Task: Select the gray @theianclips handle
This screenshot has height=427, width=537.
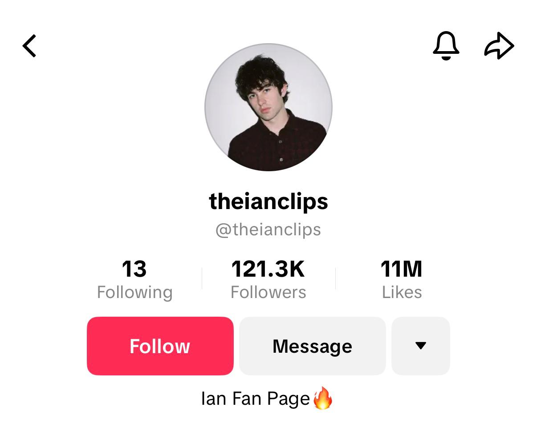Action: [x=268, y=230]
